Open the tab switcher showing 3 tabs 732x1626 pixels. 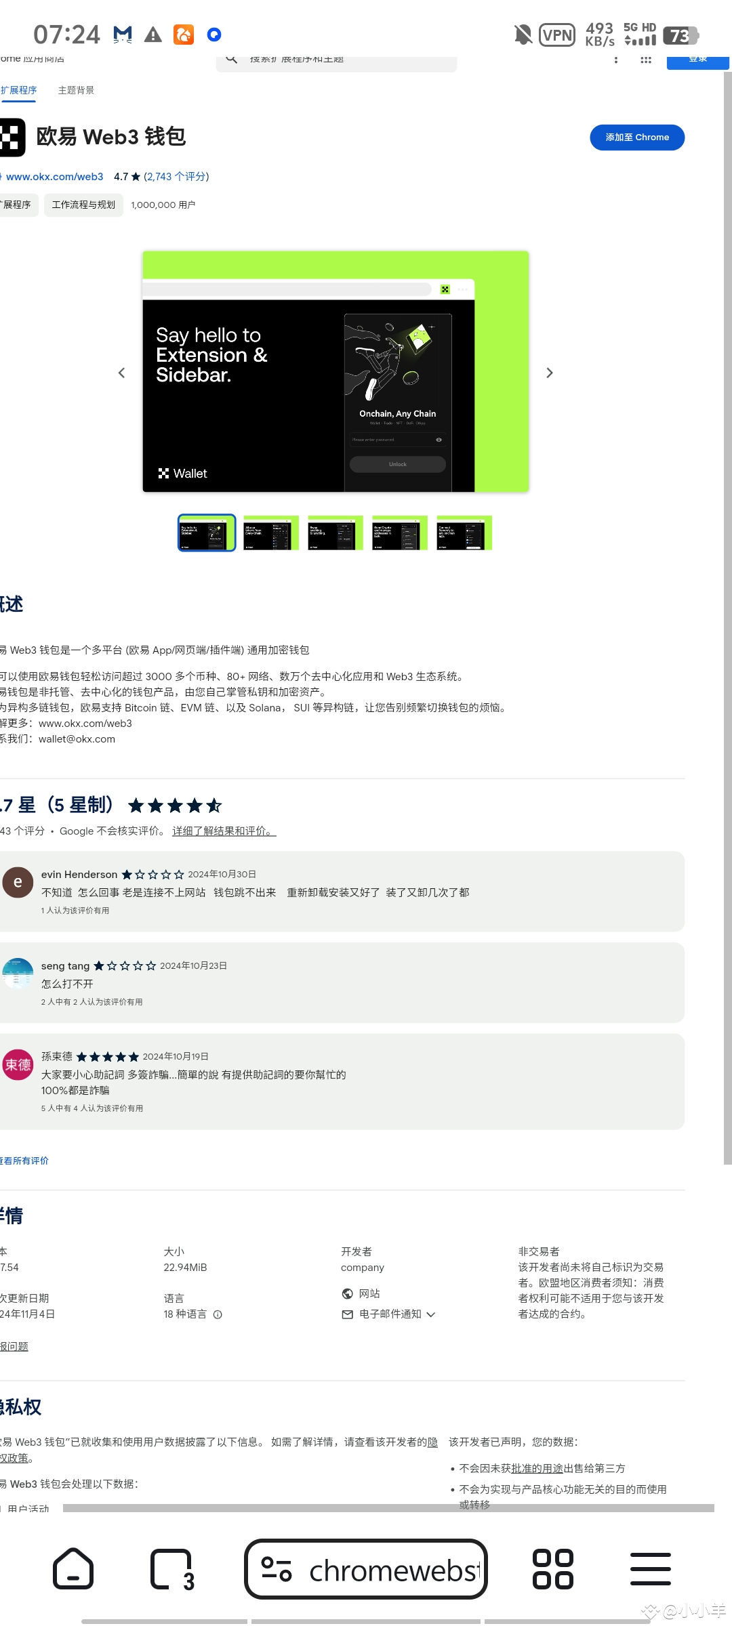point(172,1569)
